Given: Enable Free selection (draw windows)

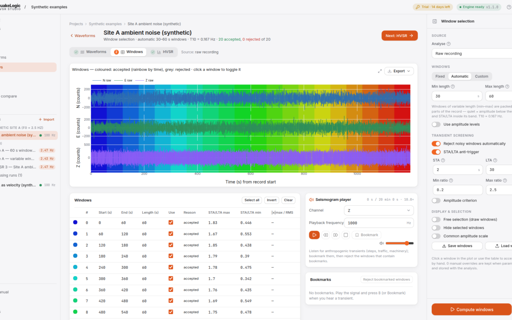Looking at the screenshot, I should [436, 219].
